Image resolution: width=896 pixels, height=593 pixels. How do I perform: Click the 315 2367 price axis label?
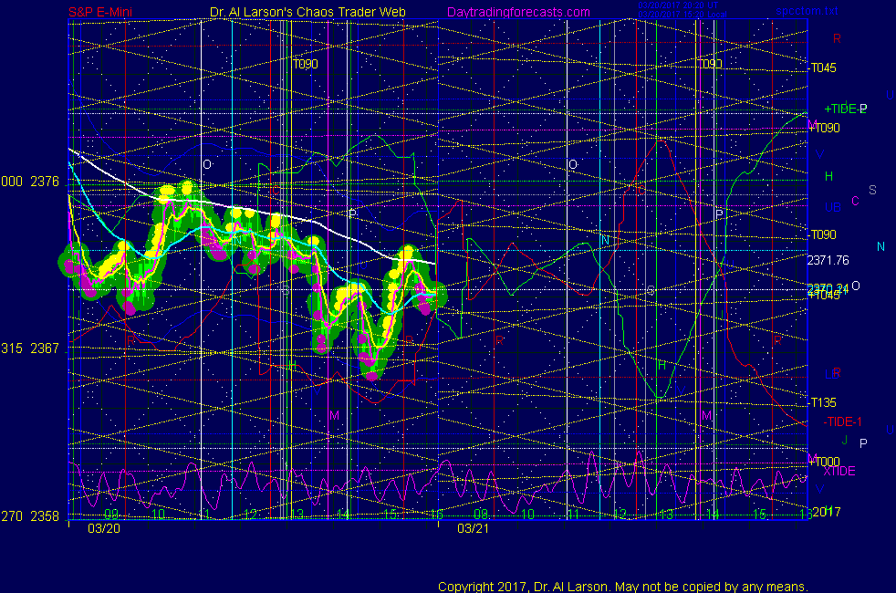coord(30,349)
